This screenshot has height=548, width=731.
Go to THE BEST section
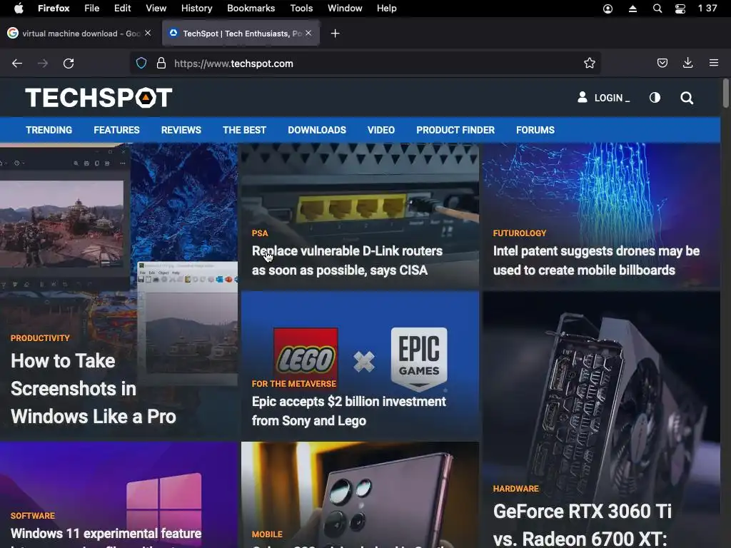click(x=244, y=130)
